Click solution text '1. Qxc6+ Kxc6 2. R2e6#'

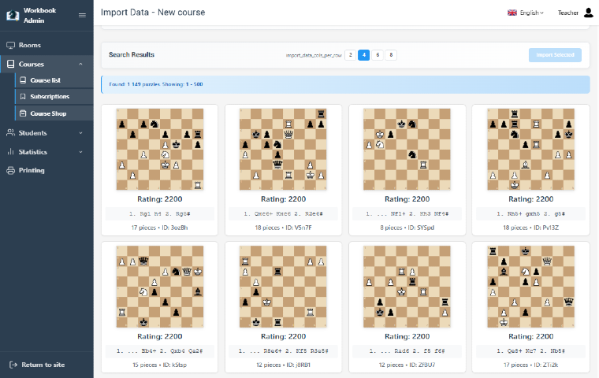point(283,214)
